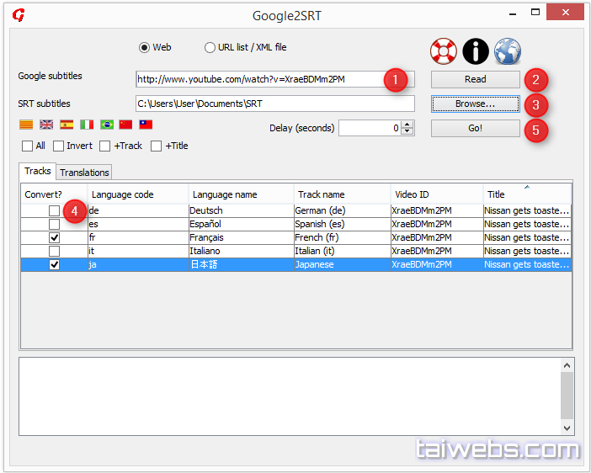Tick the Invert checkbox
Image resolution: width=591 pixels, height=473 pixels.
pyautogui.click(x=59, y=146)
